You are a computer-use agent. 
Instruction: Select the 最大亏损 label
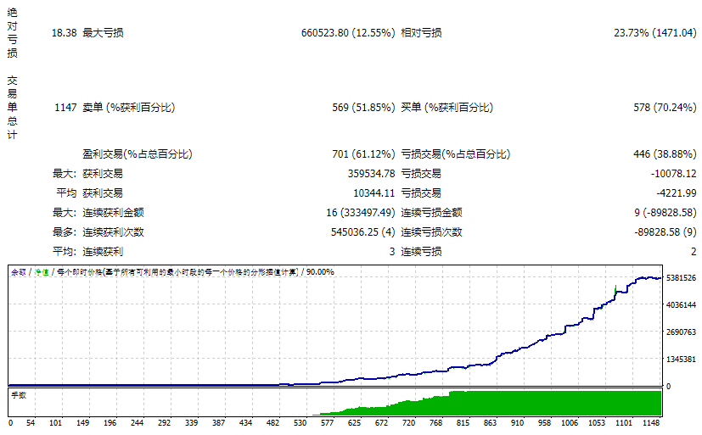pos(103,32)
